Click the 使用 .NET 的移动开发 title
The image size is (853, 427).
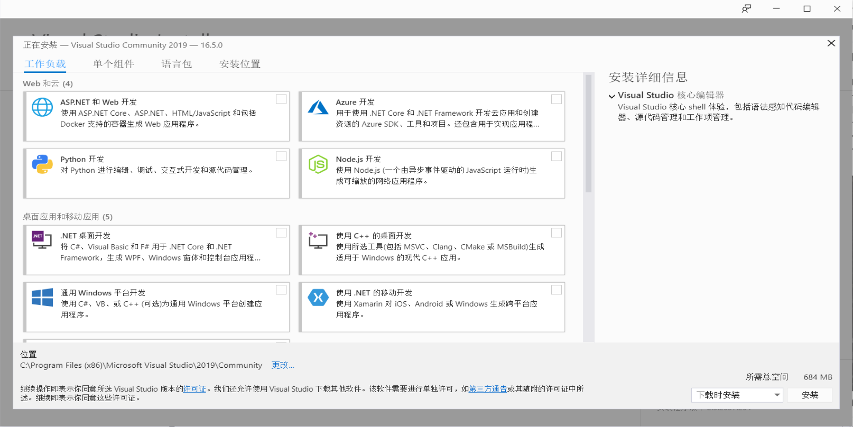click(374, 293)
